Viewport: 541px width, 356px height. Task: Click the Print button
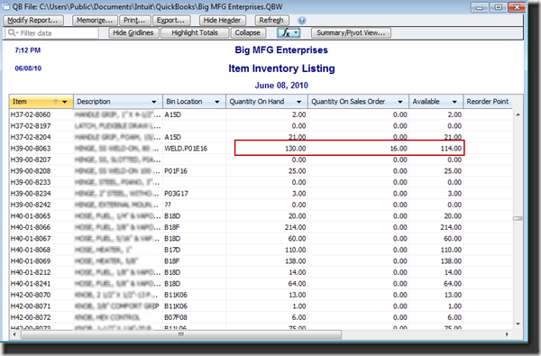pyautogui.click(x=134, y=21)
